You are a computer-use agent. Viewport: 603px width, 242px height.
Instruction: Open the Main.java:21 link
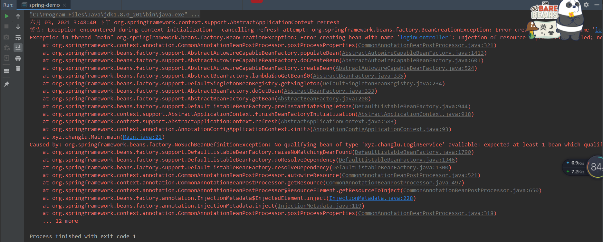pos(142,137)
